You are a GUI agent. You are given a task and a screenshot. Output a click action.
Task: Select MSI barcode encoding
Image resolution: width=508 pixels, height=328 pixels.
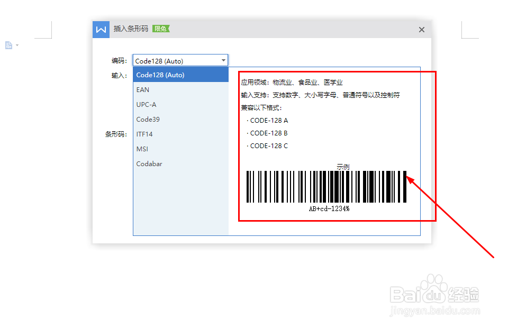pyautogui.click(x=181, y=149)
